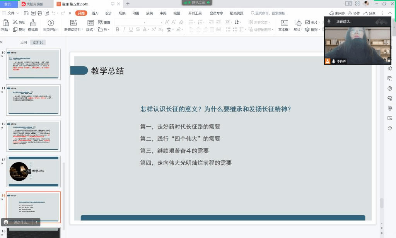
Task: Open the 动画 (Animation) ribbon tab
Action: 136,13
